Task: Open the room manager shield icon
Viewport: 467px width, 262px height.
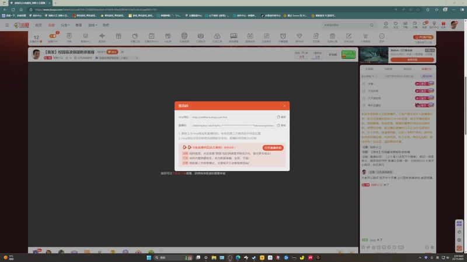Action: (x=69, y=36)
